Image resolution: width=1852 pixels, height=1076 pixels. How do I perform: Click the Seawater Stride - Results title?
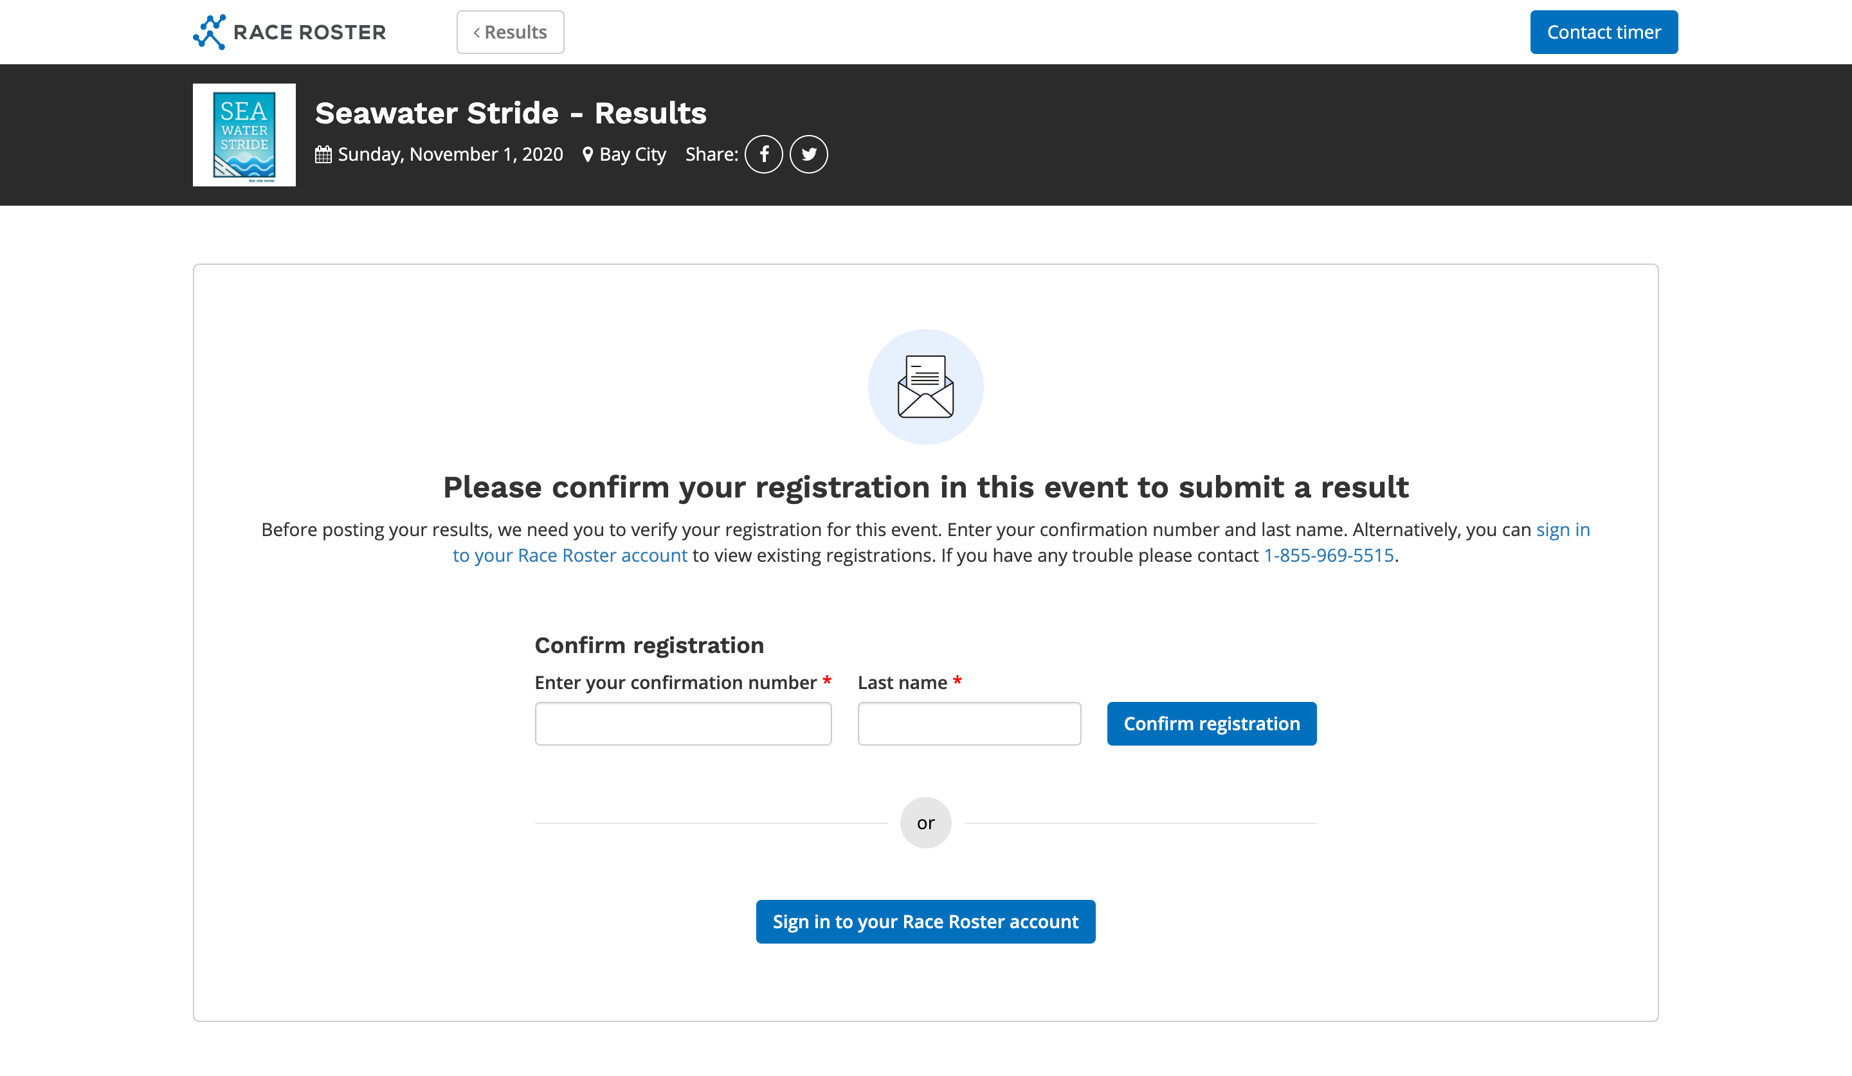tap(510, 113)
